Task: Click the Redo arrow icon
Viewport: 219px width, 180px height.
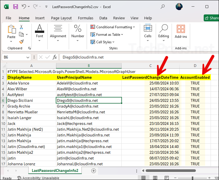Action: [x=35, y=6]
